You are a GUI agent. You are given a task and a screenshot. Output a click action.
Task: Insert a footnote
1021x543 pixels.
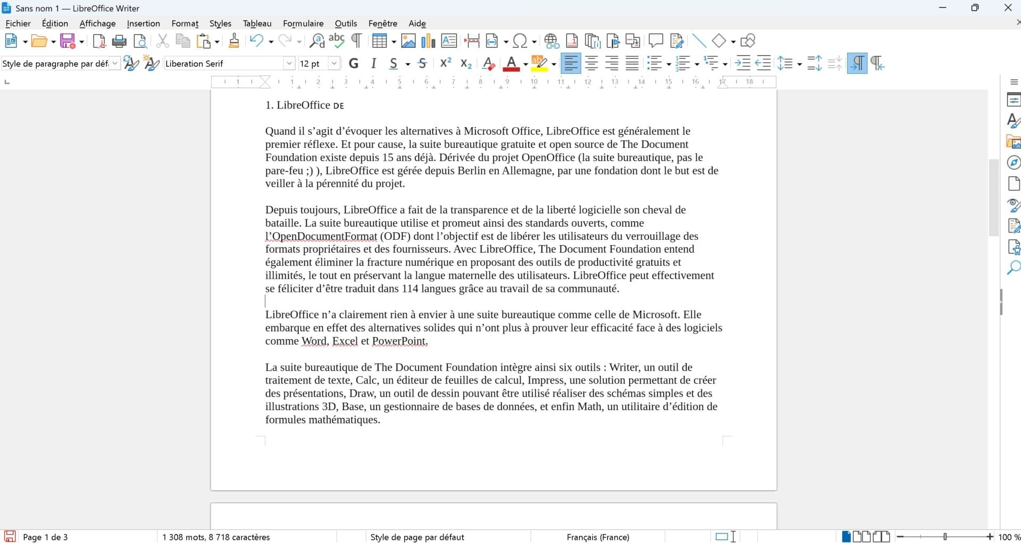pyautogui.click(x=572, y=41)
